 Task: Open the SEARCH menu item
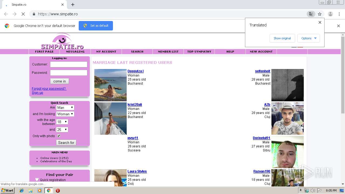click(x=137, y=51)
